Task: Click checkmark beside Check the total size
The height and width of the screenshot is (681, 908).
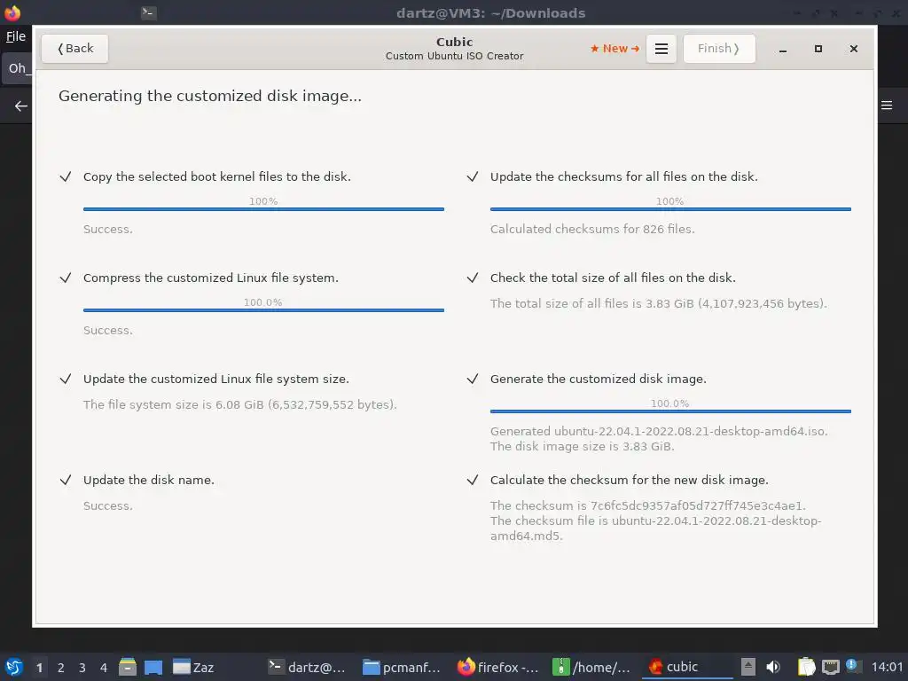Action: click(x=473, y=278)
